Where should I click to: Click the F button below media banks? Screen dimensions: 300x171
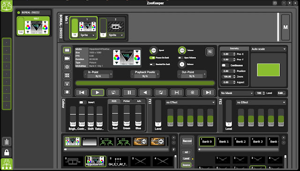pos(173,149)
